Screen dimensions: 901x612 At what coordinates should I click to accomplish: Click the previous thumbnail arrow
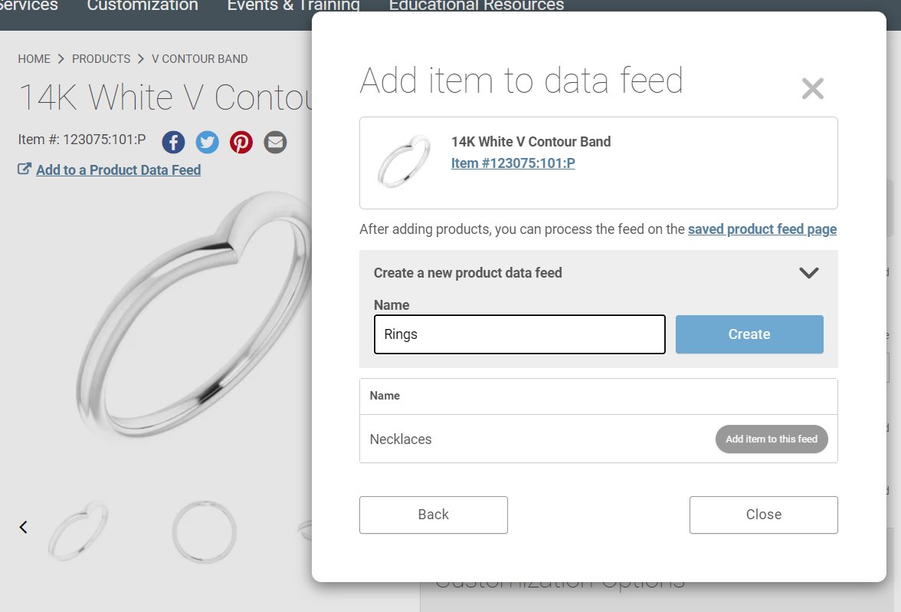click(x=24, y=527)
